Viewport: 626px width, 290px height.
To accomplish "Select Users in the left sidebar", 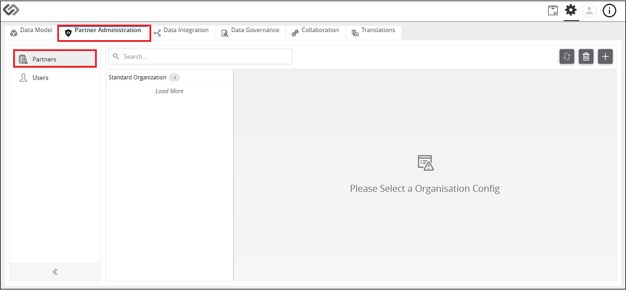I will click(55, 77).
